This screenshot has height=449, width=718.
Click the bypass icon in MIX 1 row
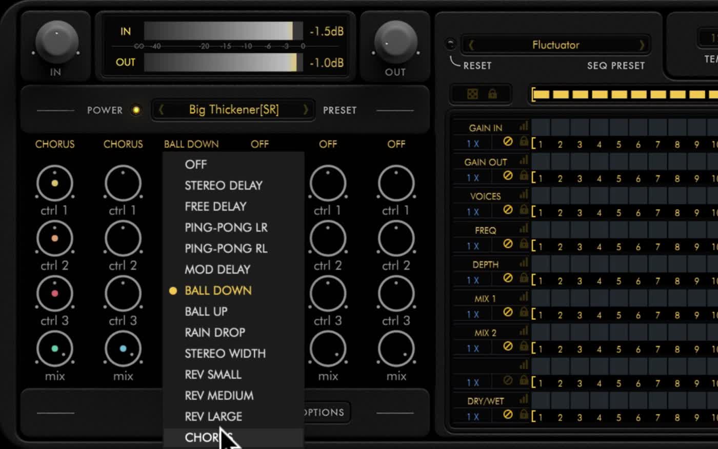[x=508, y=312]
